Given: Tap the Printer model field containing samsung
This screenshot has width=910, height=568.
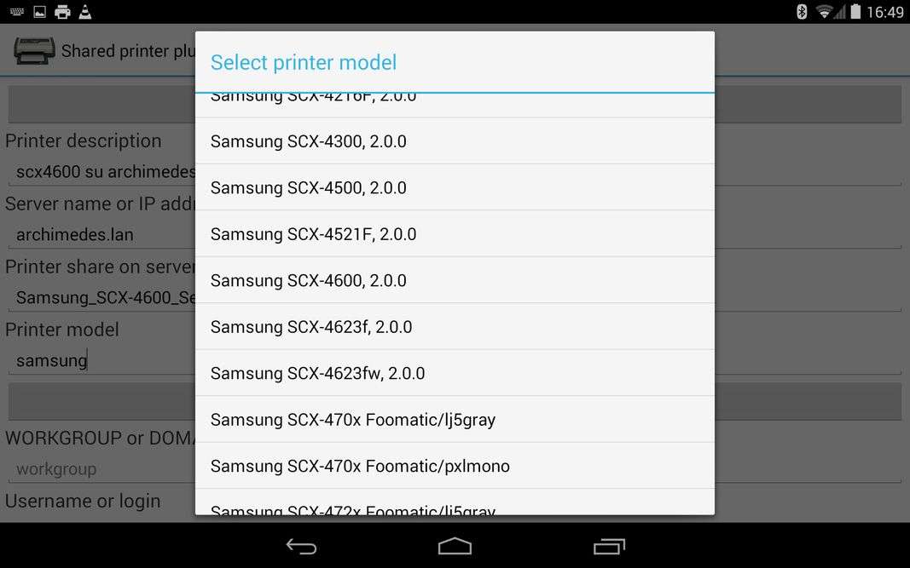Looking at the screenshot, I should click(101, 360).
